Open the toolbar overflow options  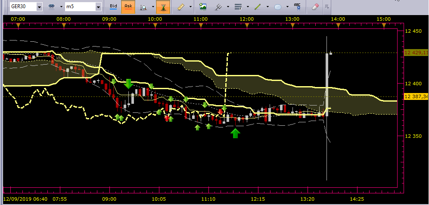326,6
